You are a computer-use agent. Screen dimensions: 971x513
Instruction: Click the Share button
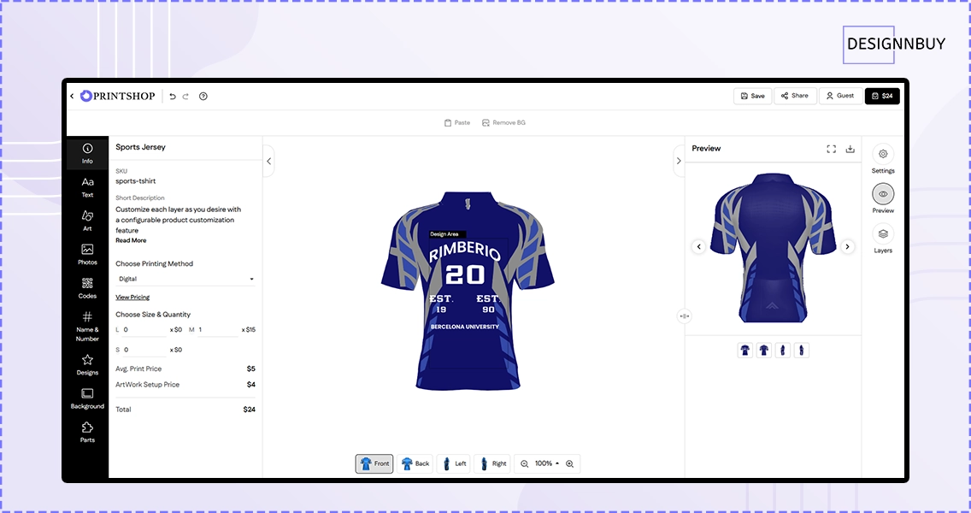pyautogui.click(x=795, y=96)
